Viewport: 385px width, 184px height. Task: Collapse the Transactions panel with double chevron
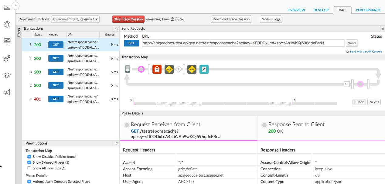[117, 28]
